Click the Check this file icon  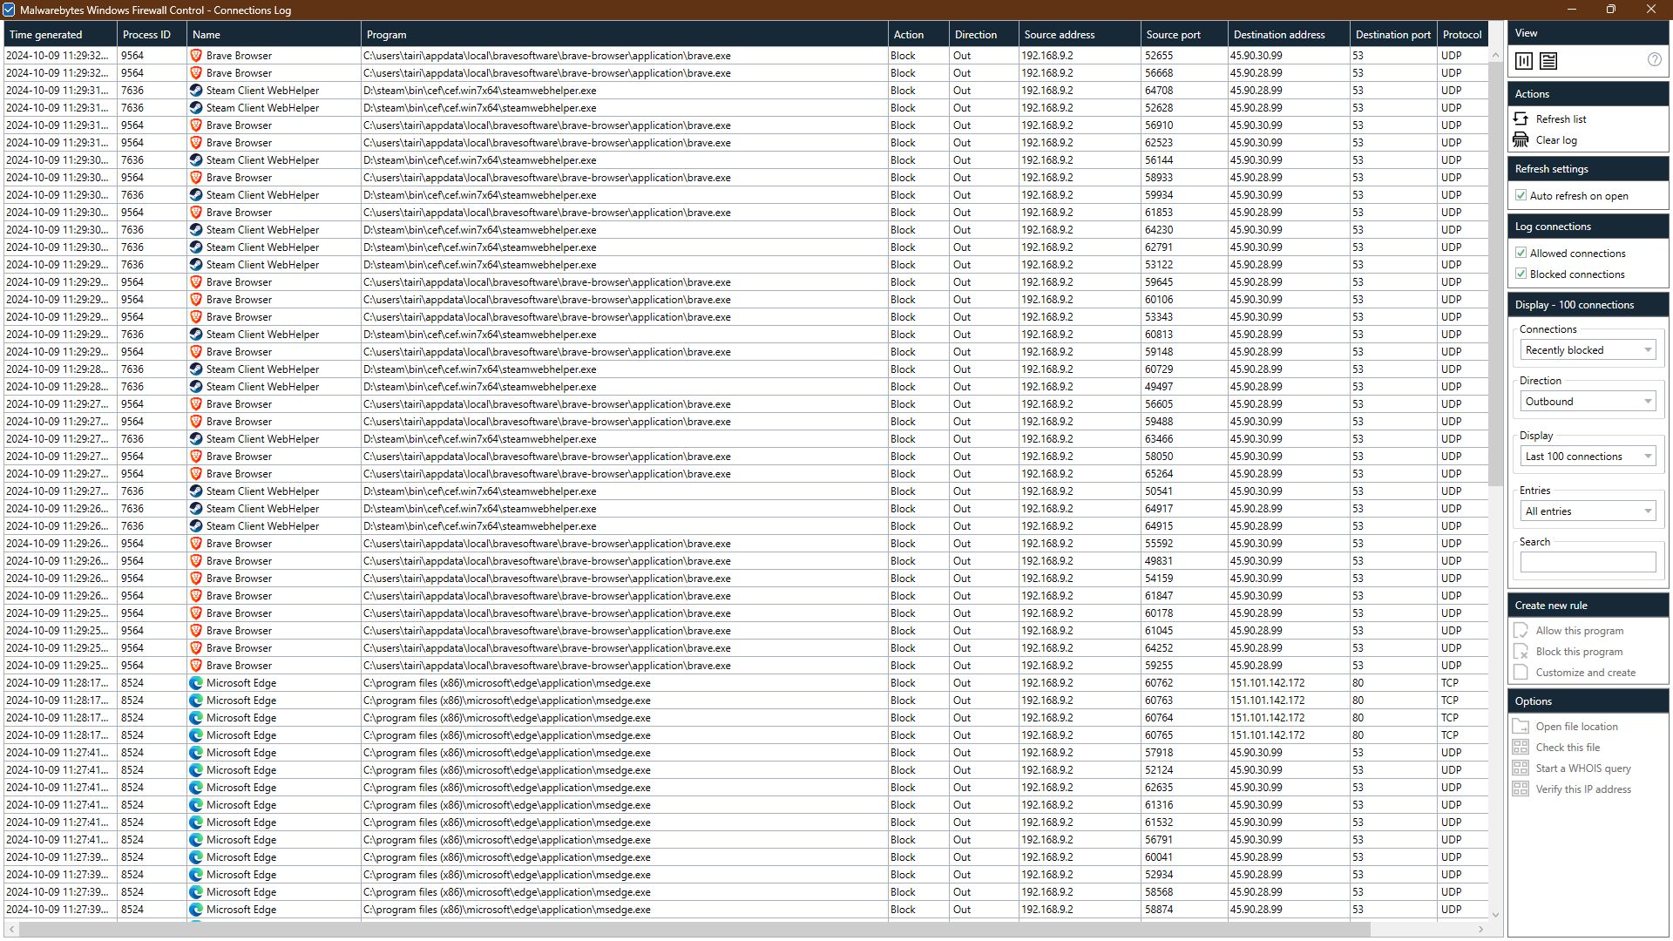coord(1521,748)
